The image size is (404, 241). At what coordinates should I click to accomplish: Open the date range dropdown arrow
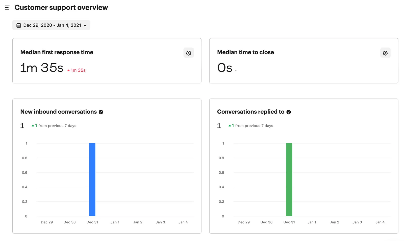85,25
